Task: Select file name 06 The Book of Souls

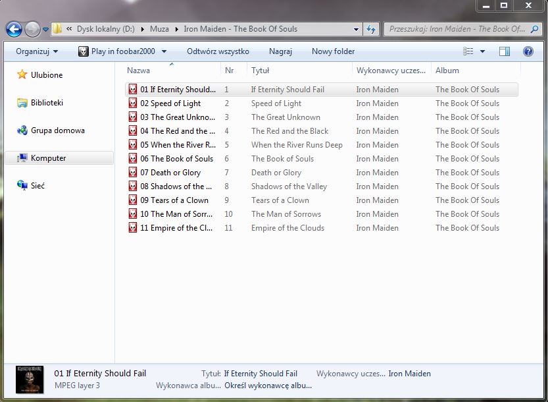Action: coord(176,159)
